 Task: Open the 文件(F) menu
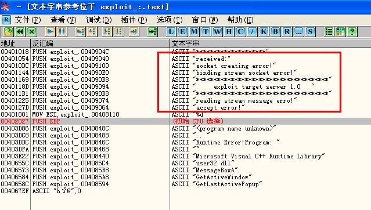click(x=28, y=20)
